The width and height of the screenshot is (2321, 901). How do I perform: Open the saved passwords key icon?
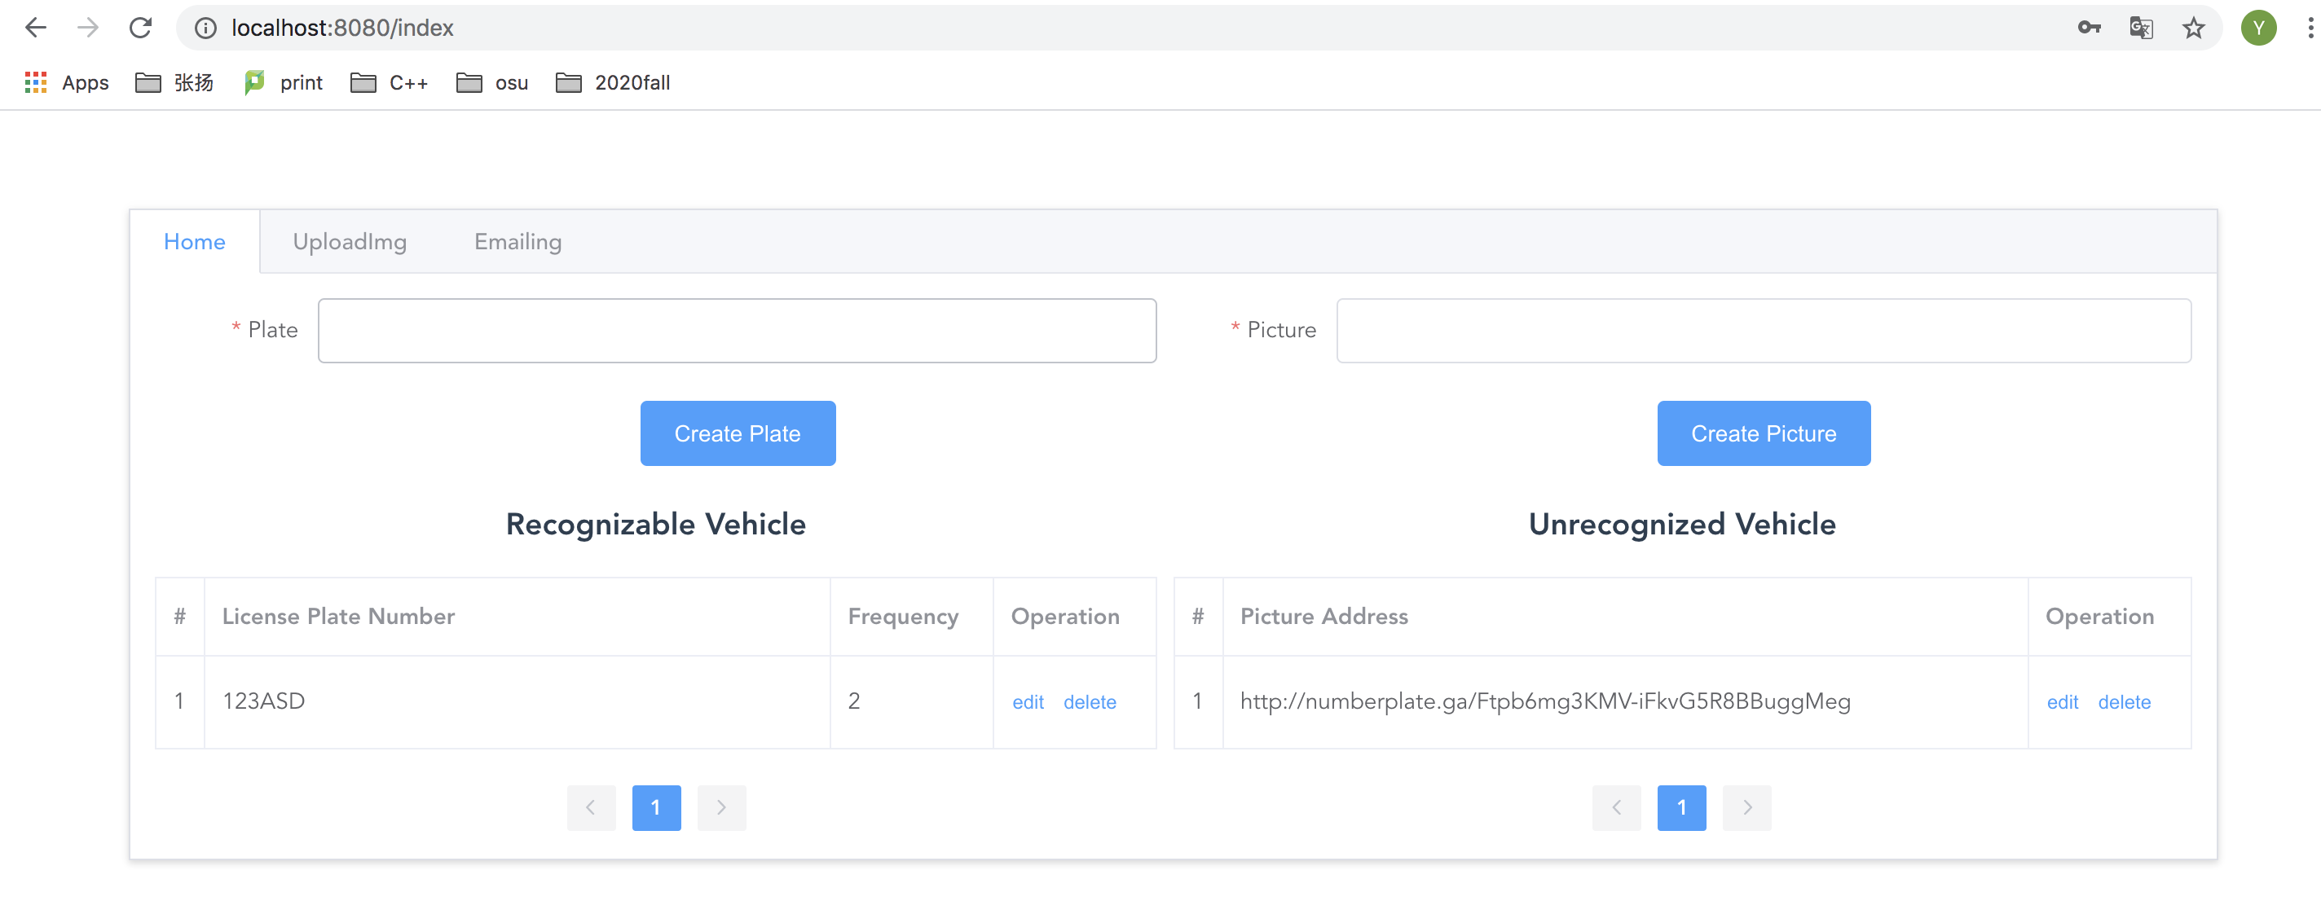2089,28
